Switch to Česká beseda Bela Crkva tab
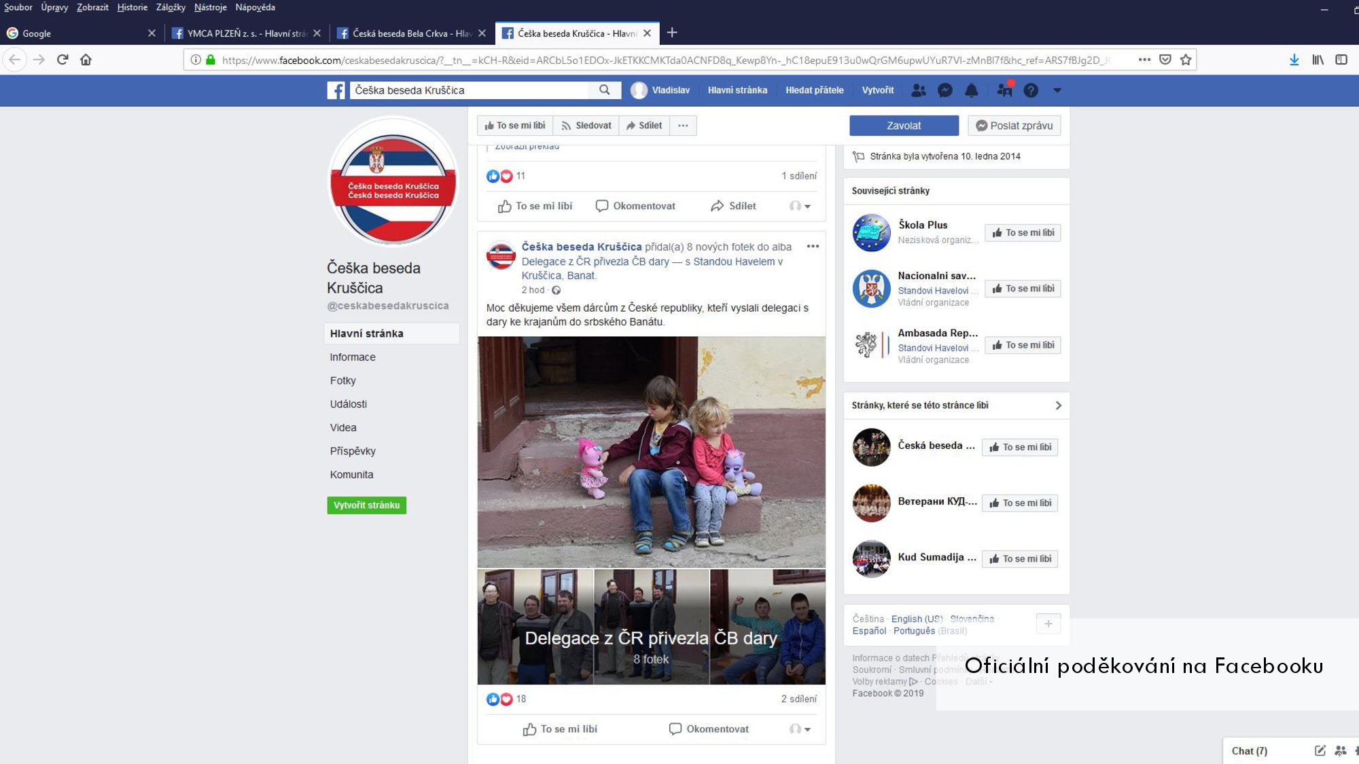This screenshot has width=1359, height=764. [x=412, y=33]
